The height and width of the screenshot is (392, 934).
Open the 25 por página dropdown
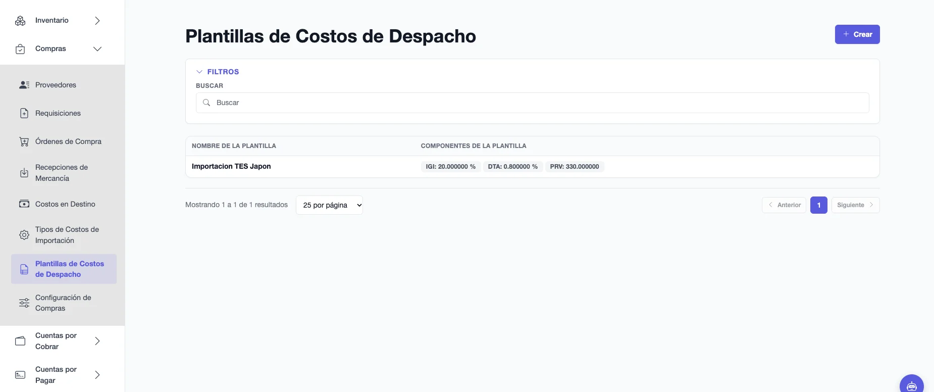329,205
